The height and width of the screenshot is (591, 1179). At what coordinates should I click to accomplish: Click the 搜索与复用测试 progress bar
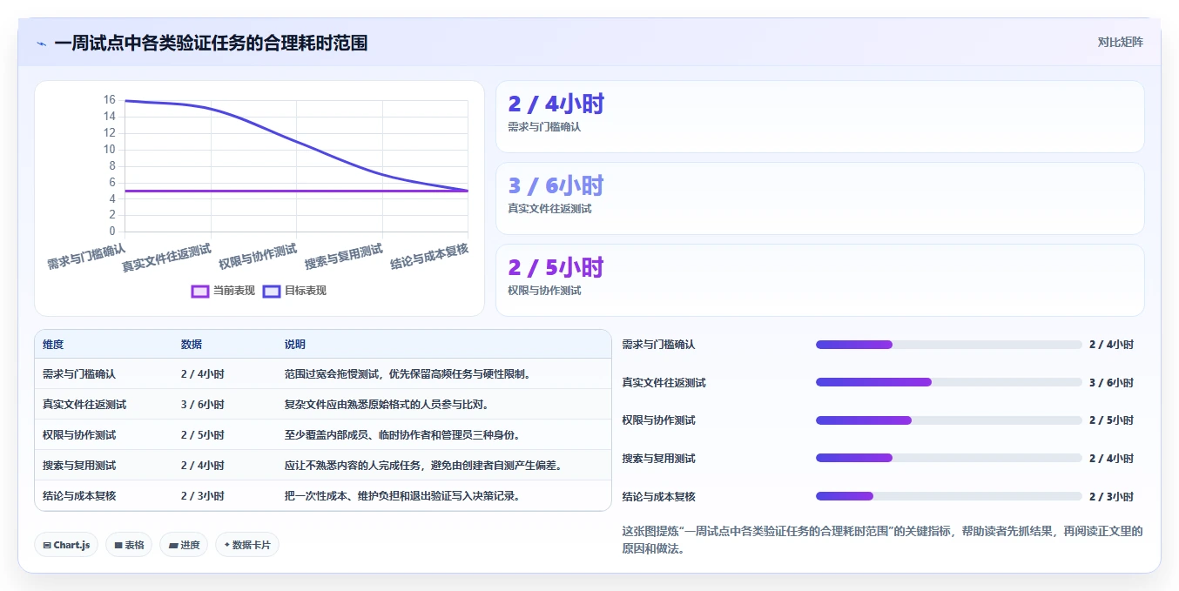tap(948, 458)
